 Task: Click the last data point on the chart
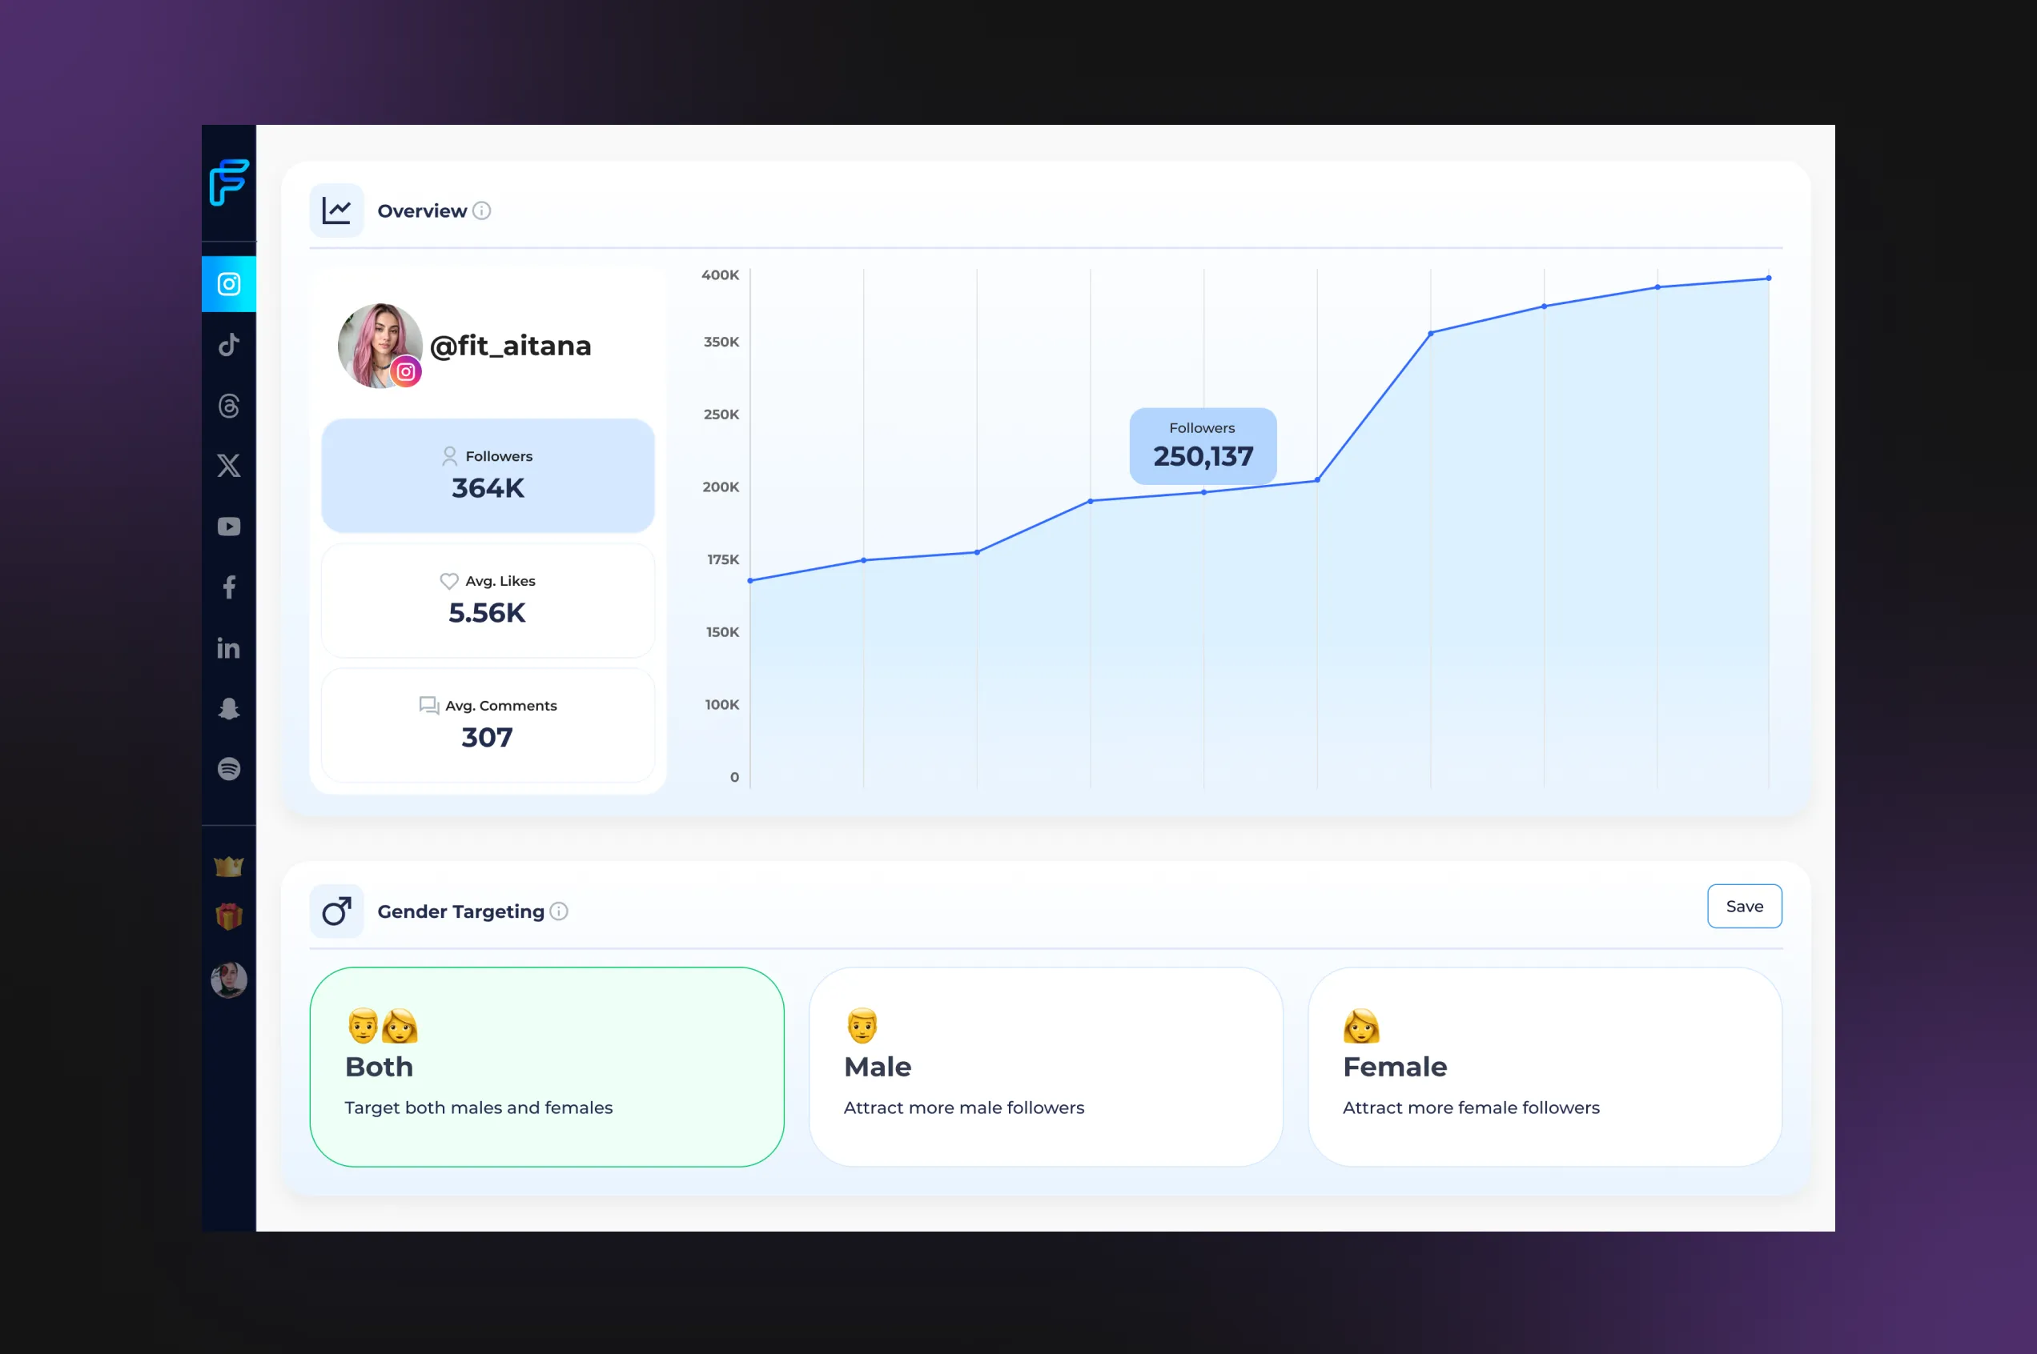tap(1768, 278)
